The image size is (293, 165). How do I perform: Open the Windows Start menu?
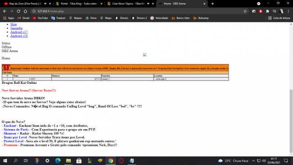pos(5,161)
